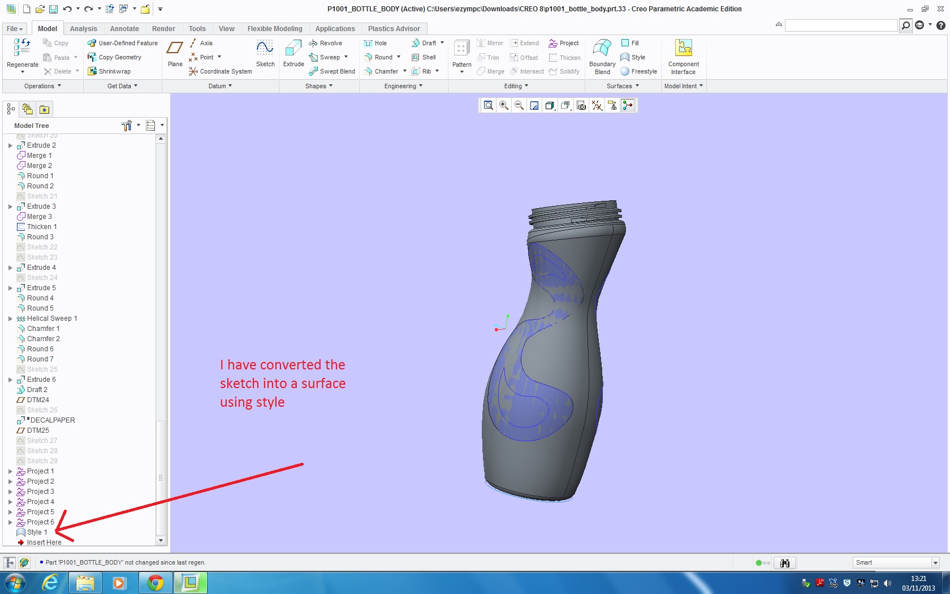This screenshot has height=594, width=950.
Task: Select Thicken 1 in model tree
Action: tap(37, 227)
